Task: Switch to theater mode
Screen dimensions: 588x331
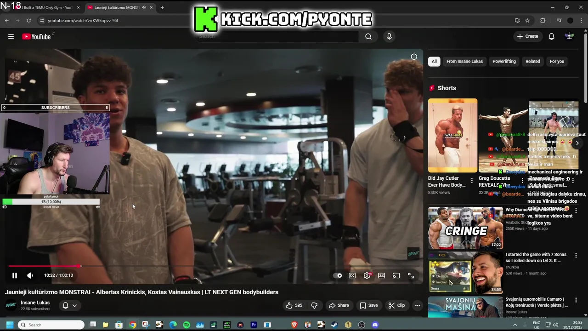Action: coord(381,275)
